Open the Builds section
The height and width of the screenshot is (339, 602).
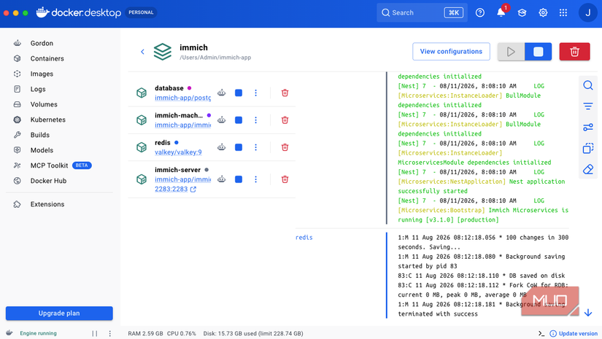pos(39,135)
